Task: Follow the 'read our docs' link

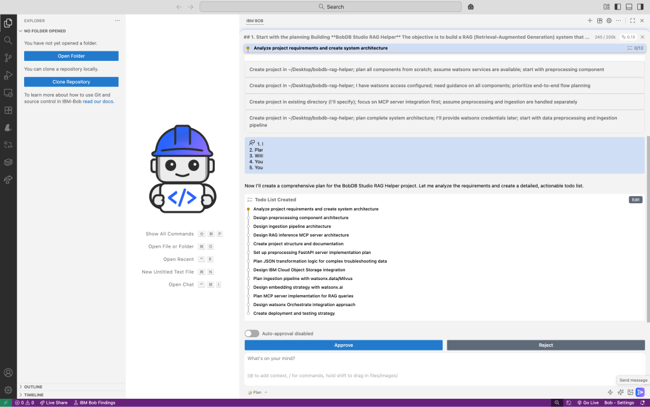Action: click(98, 102)
